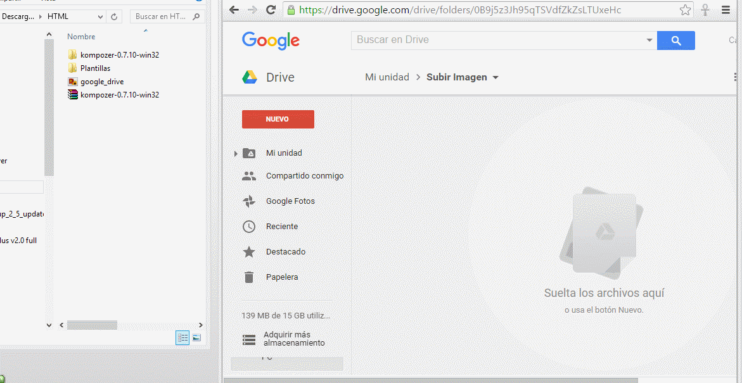The image size is (742, 383).
Task: Expand the Mi unidad tree arrow
Action: [236, 154]
